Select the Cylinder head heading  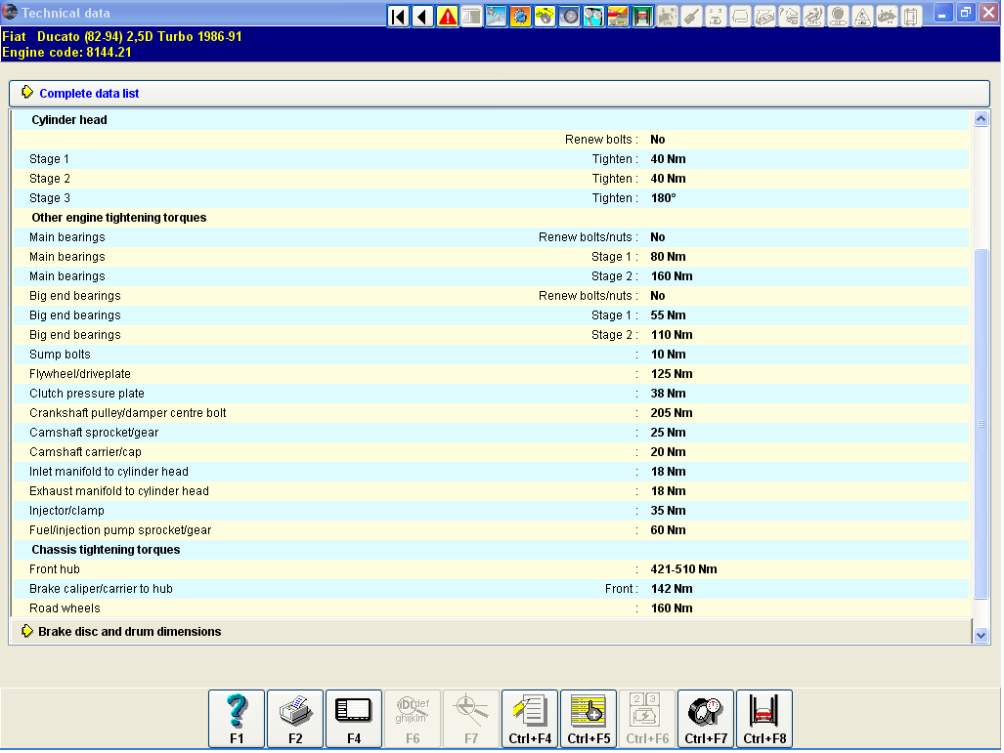coord(69,119)
